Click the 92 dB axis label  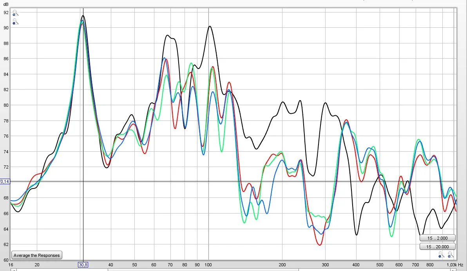(x=6, y=13)
